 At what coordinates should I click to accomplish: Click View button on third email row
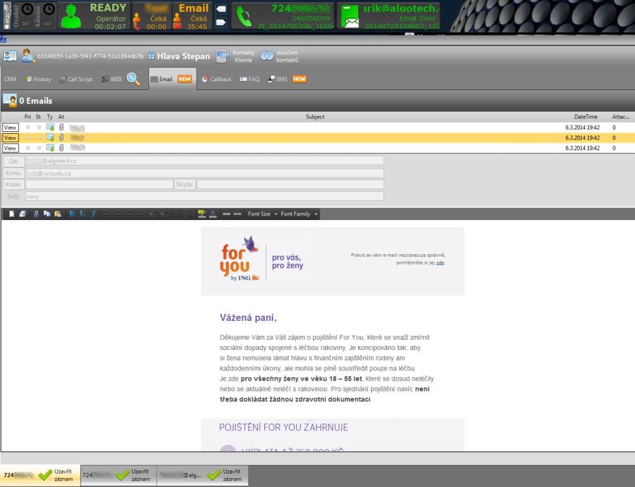point(10,148)
